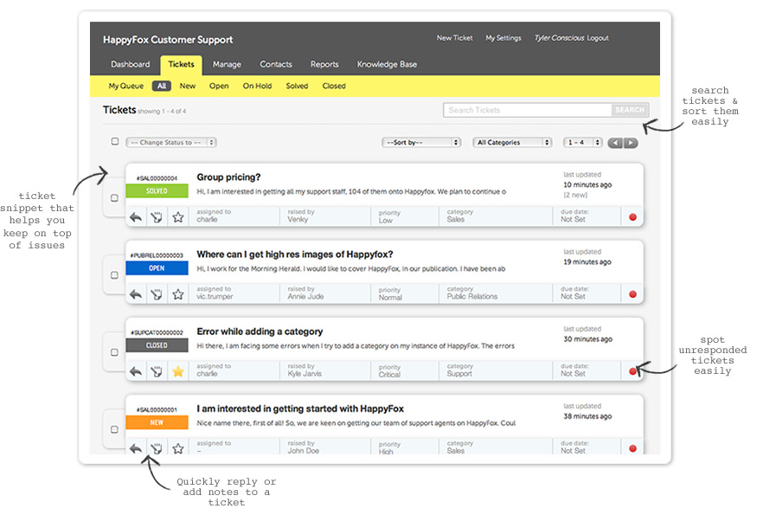Filter tickets by Open
Viewport: 763px width, 515px height.
point(219,86)
